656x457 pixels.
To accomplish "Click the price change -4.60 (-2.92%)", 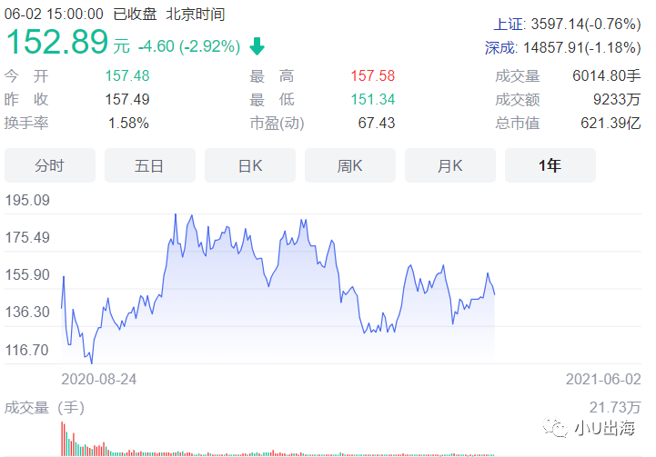I will (189, 46).
